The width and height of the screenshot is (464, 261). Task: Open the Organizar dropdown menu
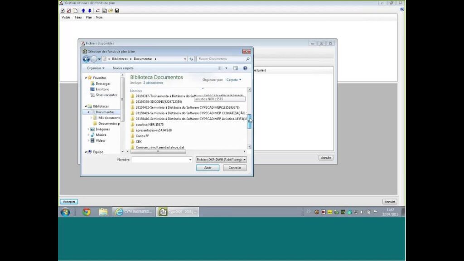pos(96,68)
